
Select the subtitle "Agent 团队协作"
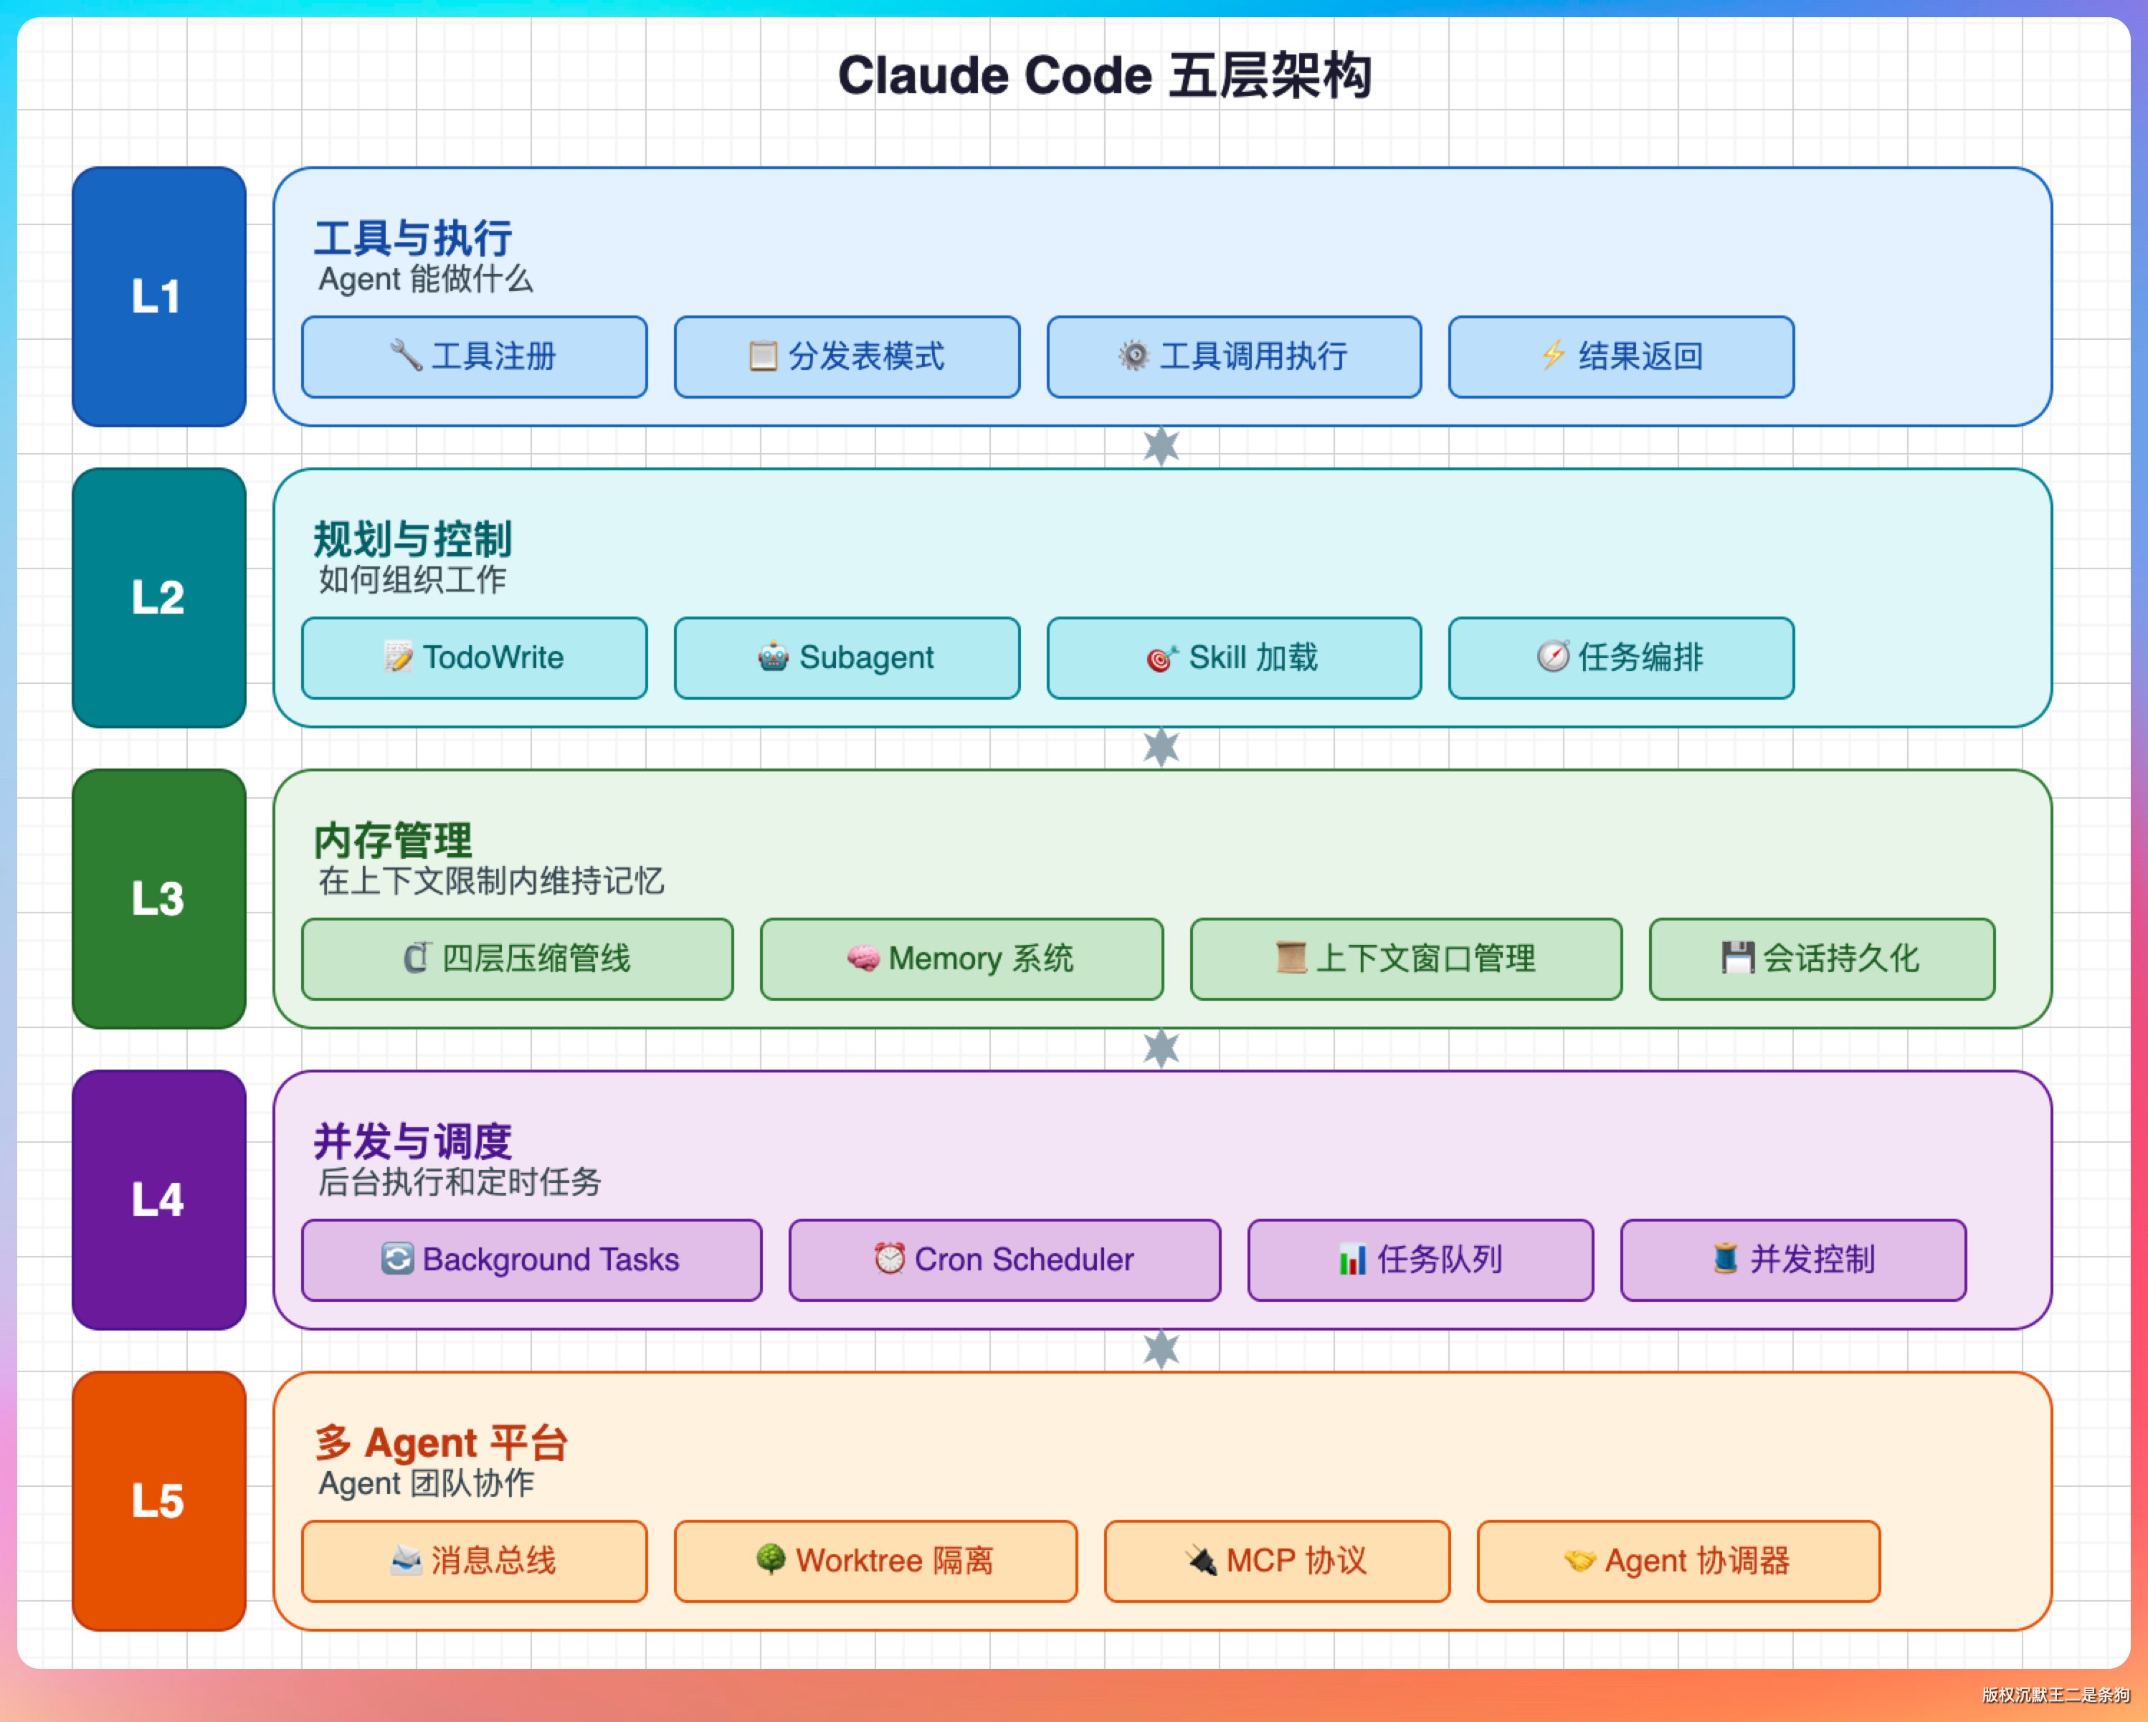[x=427, y=1483]
